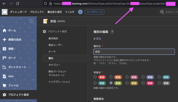Open the ダッシュボード menu
The width and height of the screenshot is (178, 102).
pyautogui.click(x=18, y=12)
